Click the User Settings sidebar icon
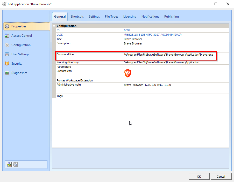234x182 pixels. point(7,54)
